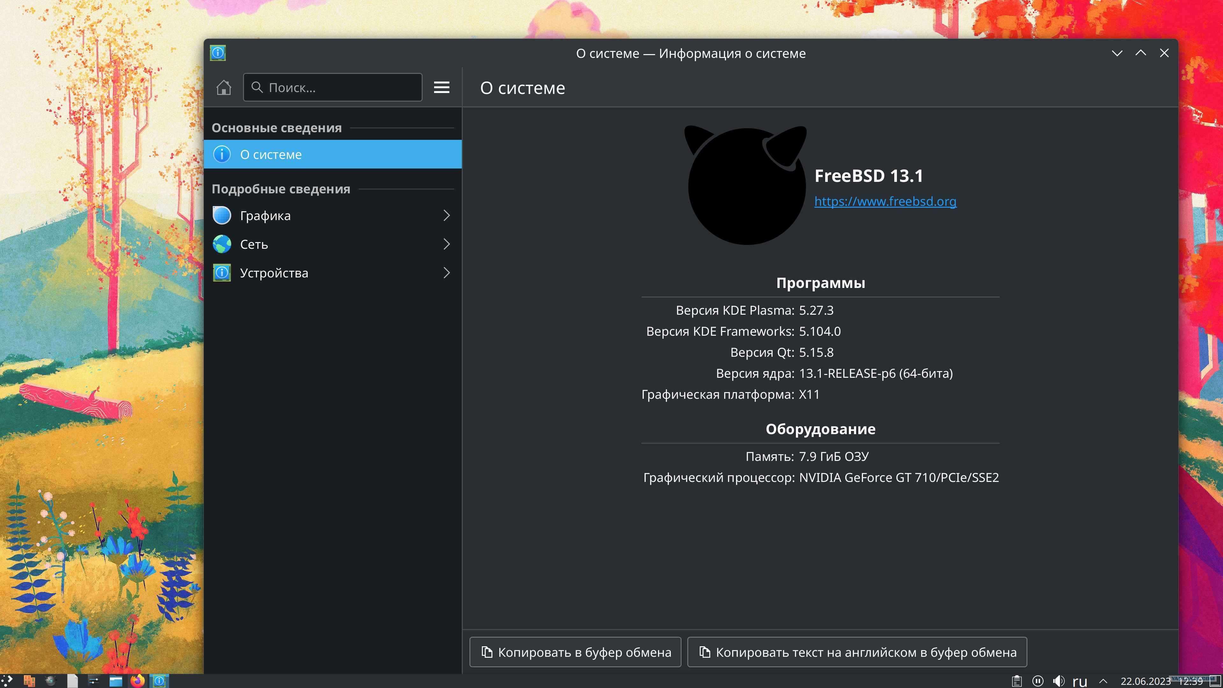The image size is (1223, 688).
Task: Maximize the Информация о системе window
Action: [1141, 53]
